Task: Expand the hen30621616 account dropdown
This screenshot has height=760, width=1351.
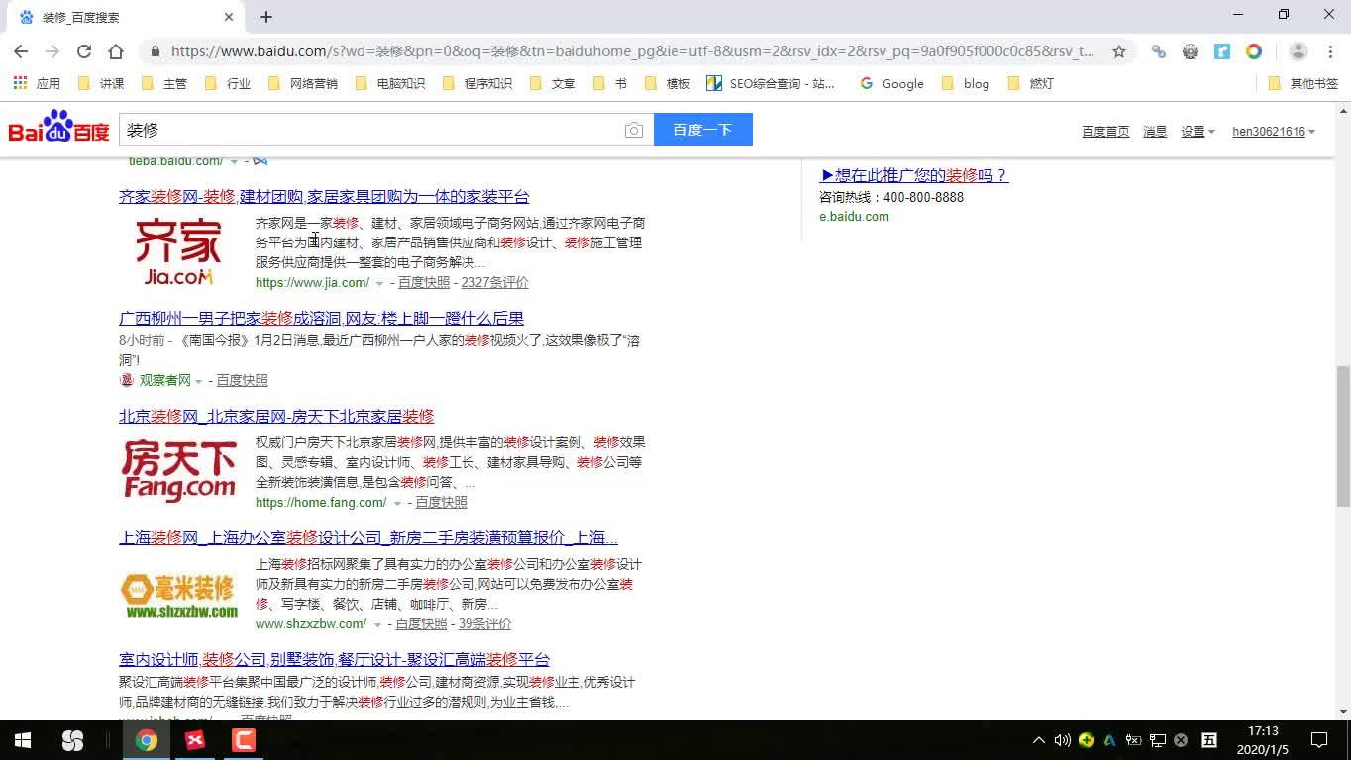Action: pos(1274,131)
